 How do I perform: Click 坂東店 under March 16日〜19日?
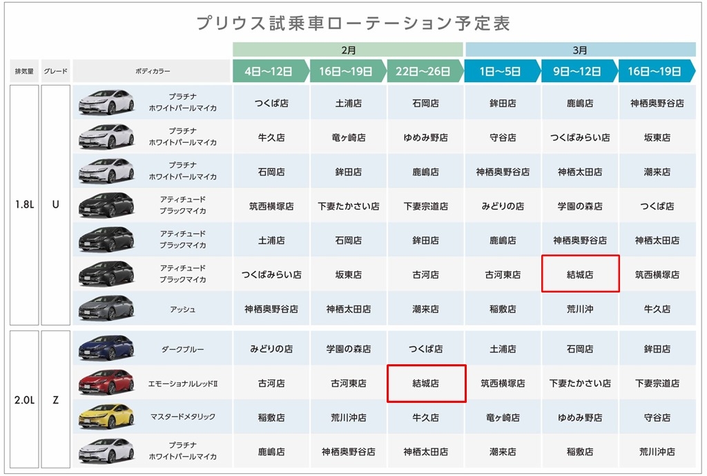coord(657,137)
